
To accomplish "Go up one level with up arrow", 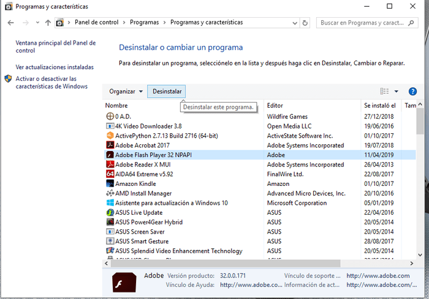I will [x=48, y=23].
